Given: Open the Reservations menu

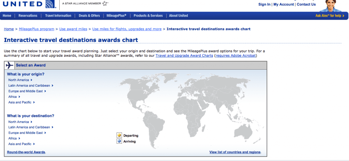Looking at the screenshot, I should [28, 16].
